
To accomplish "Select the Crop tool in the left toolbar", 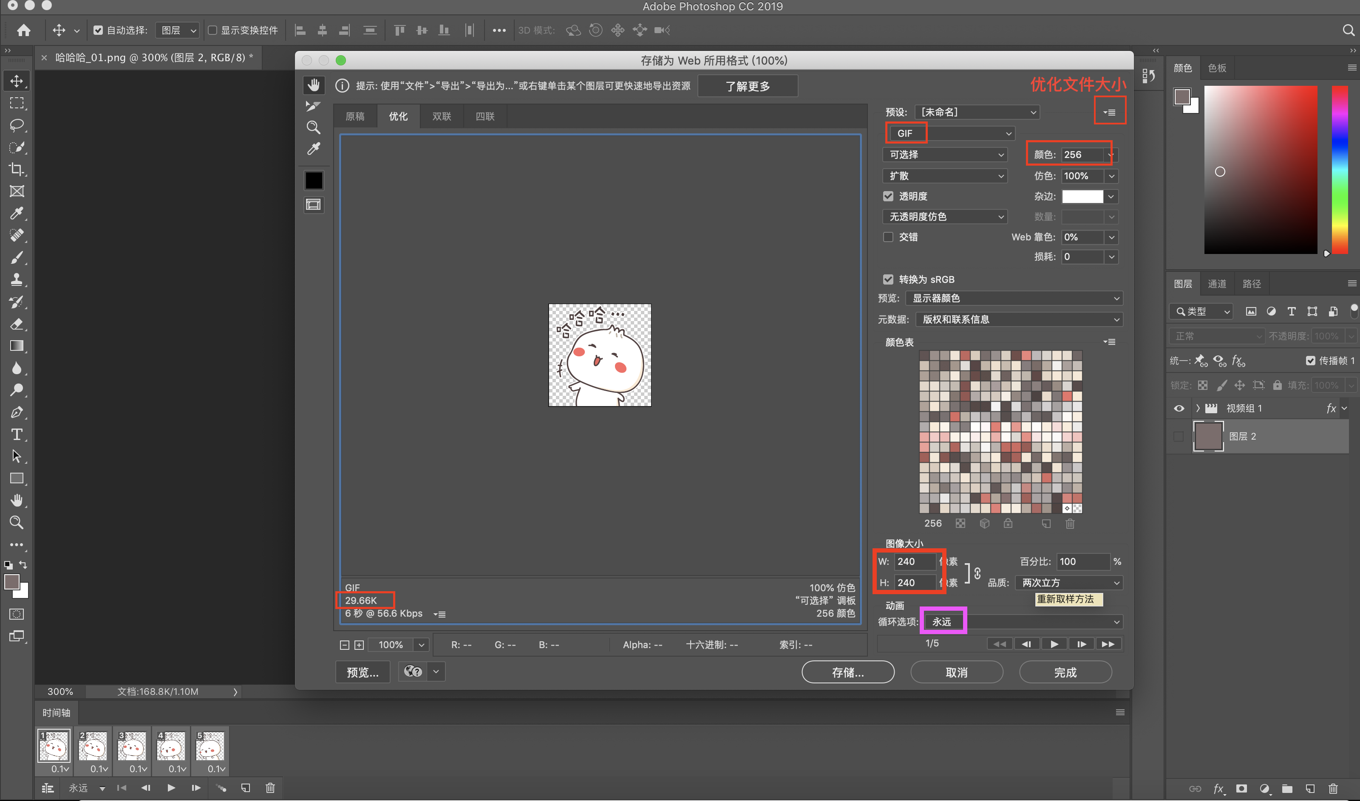I will point(17,169).
